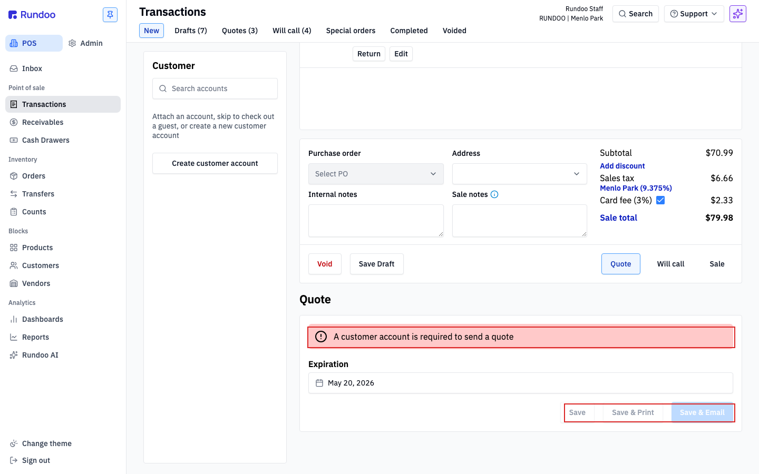This screenshot has width=759, height=474.
Task: Click the Add discount link
Action: click(x=622, y=166)
